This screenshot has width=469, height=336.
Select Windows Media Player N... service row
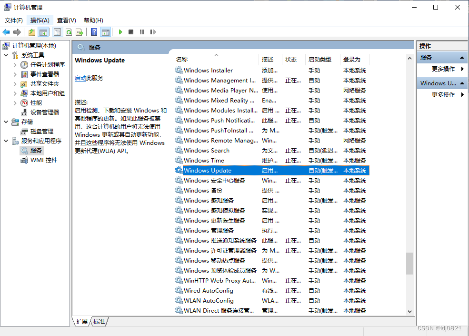272,90
